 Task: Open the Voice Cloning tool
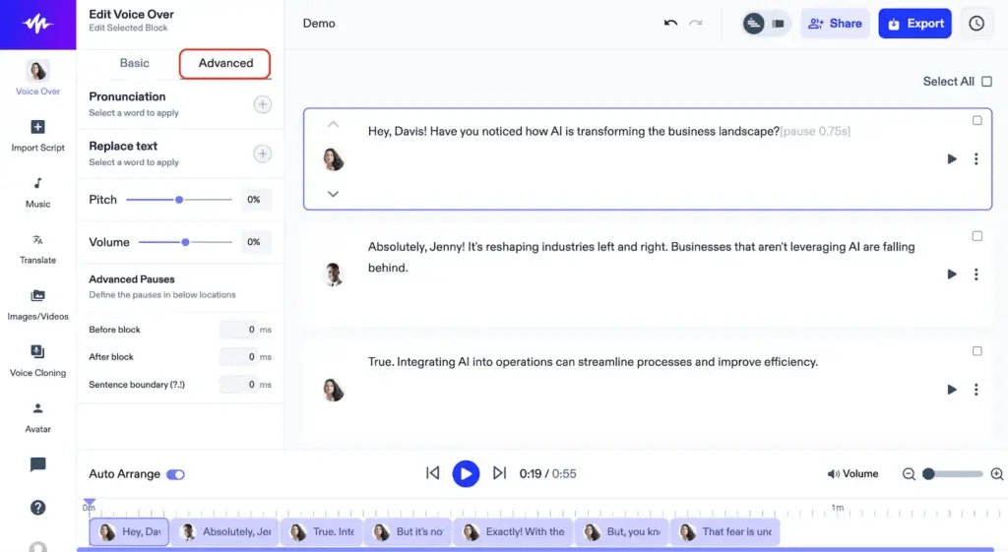(37, 359)
